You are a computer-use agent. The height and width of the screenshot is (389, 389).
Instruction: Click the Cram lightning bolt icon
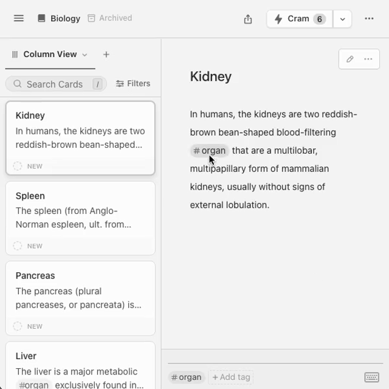[x=278, y=19]
